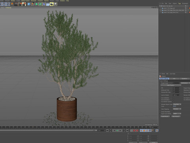Open the viewport ProRender menu
190x143 pixels.
pos(8,8)
